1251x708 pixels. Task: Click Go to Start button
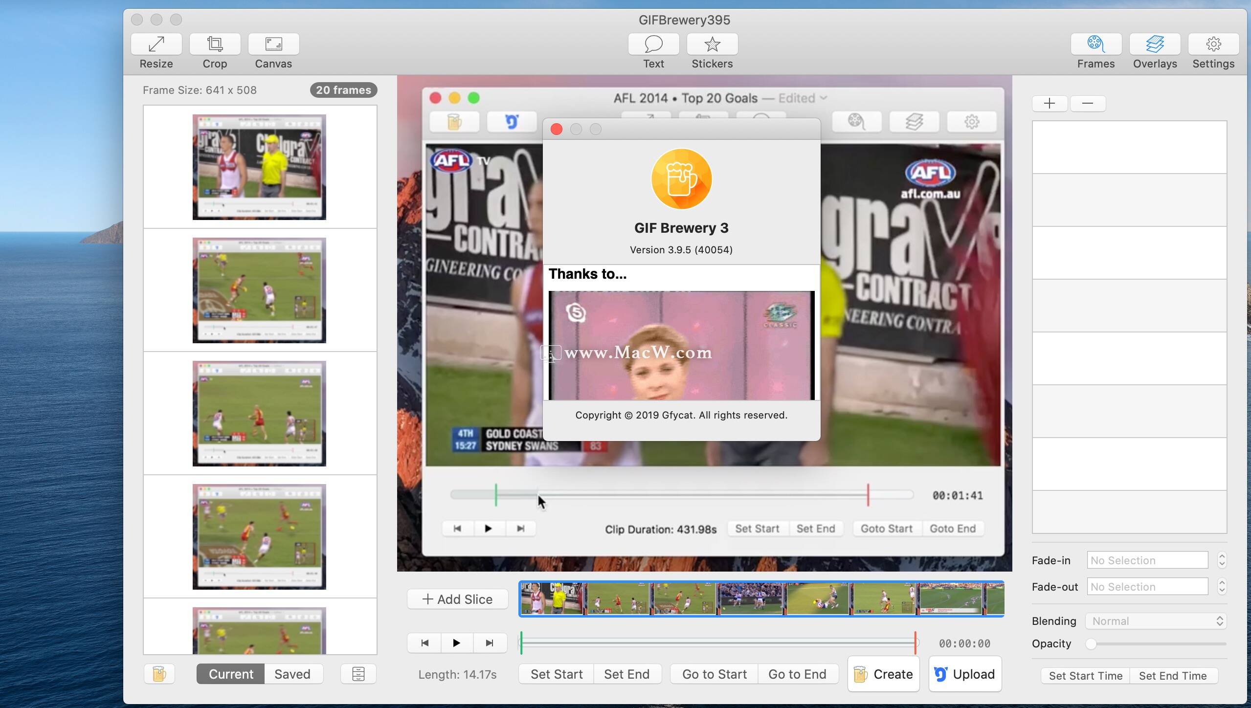(x=715, y=674)
